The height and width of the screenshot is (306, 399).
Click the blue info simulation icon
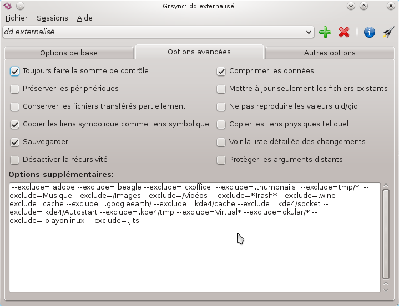369,32
